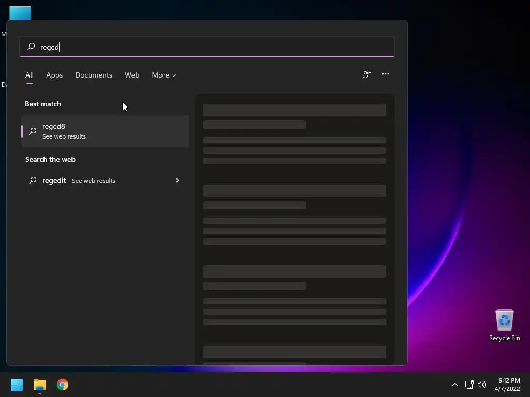Expand the More filter dropdown
The width and height of the screenshot is (530, 397).
point(164,75)
